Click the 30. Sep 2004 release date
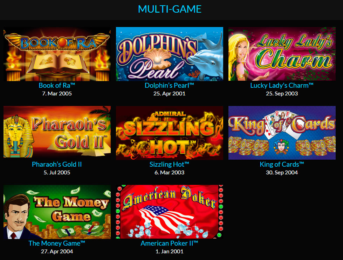Viewport: 343px width, 260px height. pyautogui.click(x=282, y=172)
